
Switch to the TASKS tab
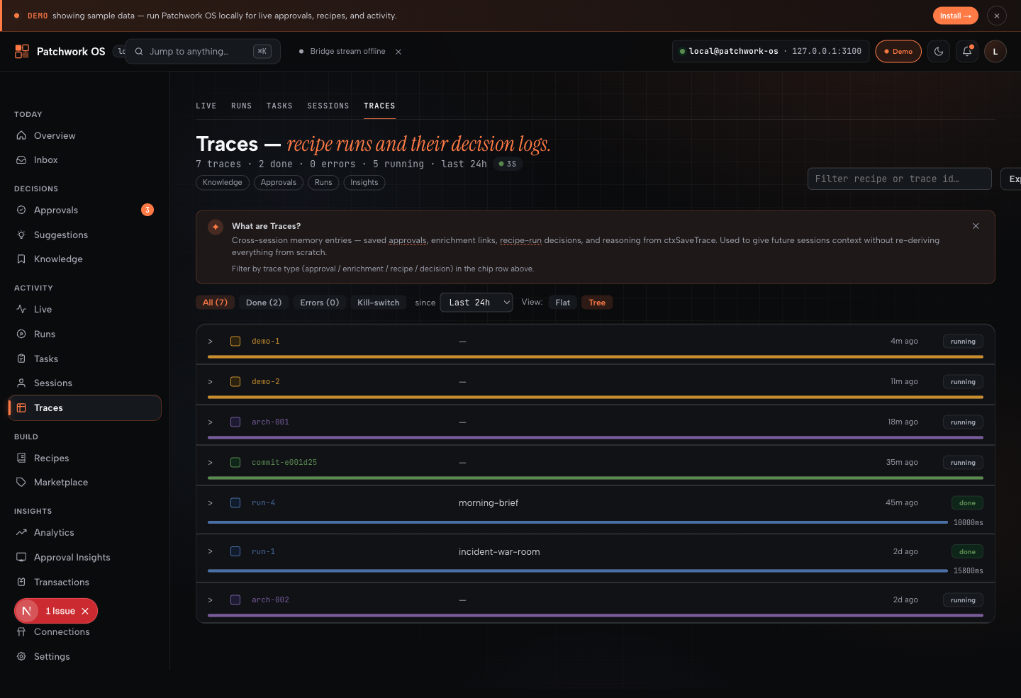279,106
